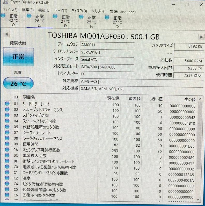Select drive F: tab at 25 °C

tap(91, 22)
